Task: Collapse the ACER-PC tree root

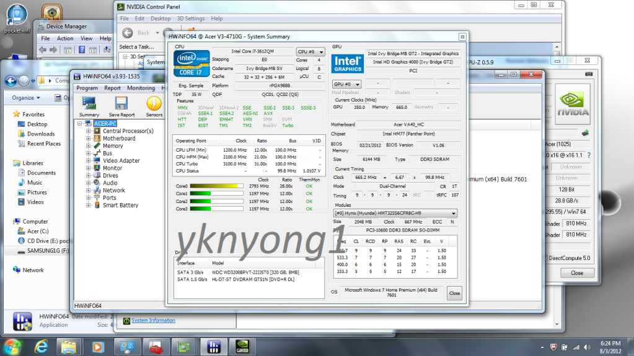Action: [x=80, y=124]
